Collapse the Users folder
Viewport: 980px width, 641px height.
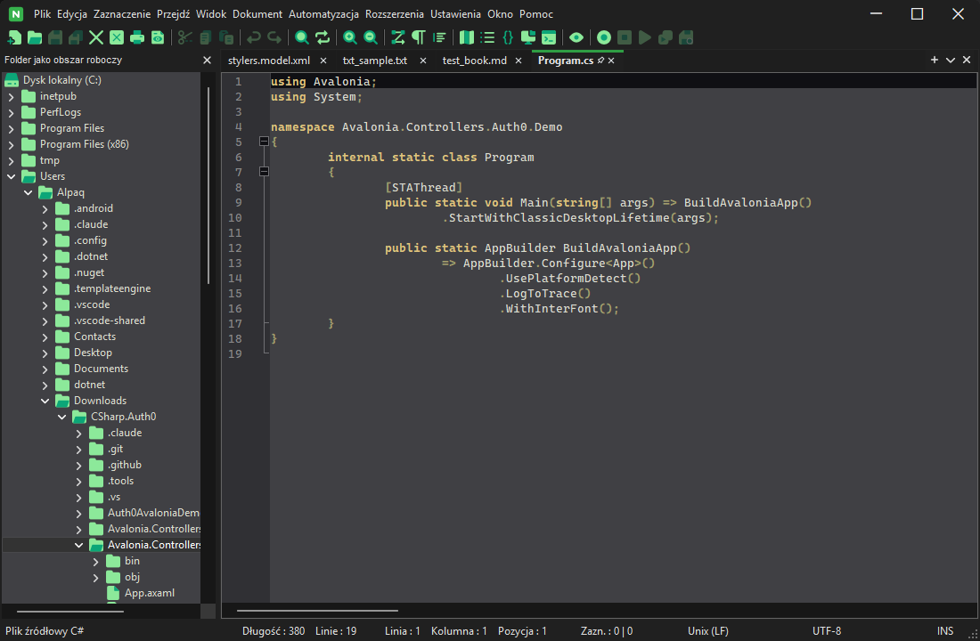(12, 176)
